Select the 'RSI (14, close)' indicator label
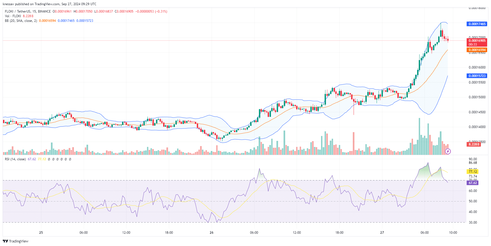 (15, 159)
